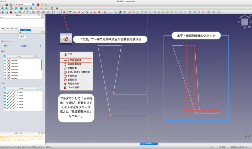The width and height of the screenshot is (252, 149).
Task: Toggle the constraints visibility eye button
Action: (x=37, y=56)
